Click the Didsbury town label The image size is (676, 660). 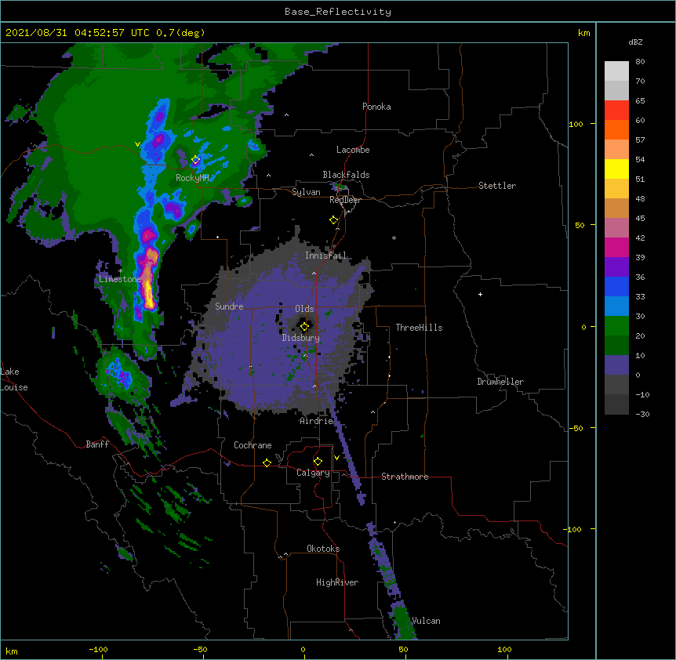point(301,338)
